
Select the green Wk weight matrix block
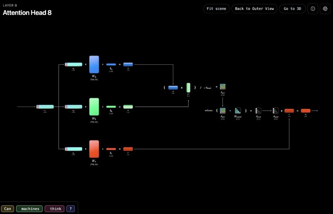pos(94,107)
